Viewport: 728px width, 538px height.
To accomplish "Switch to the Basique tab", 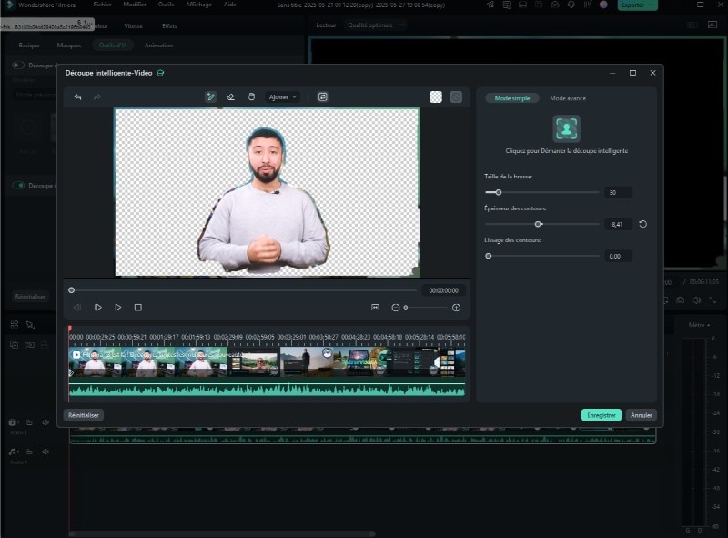I will point(29,46).
